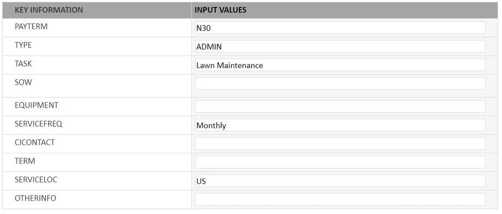Click the PAYTERM input field containing N30
502x214 pixels.
340,28
